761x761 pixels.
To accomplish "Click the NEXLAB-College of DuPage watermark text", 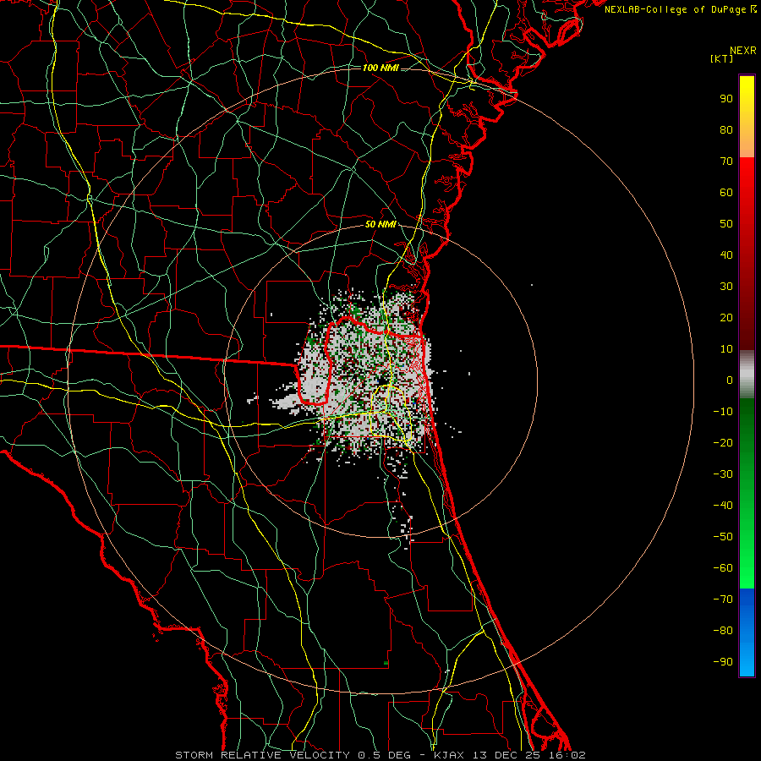I will [680, 9].
